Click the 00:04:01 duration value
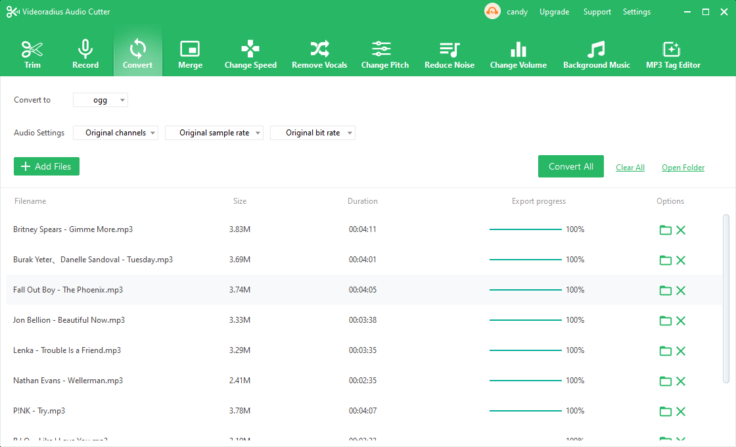This screenshot has width=736, height=447. [x=362, y=259]
